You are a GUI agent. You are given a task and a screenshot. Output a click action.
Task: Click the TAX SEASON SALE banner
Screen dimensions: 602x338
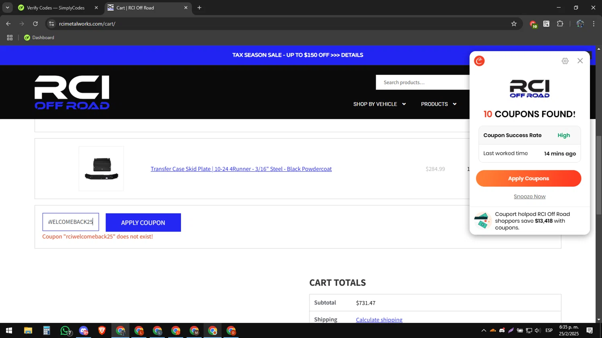tap(298, 55)
